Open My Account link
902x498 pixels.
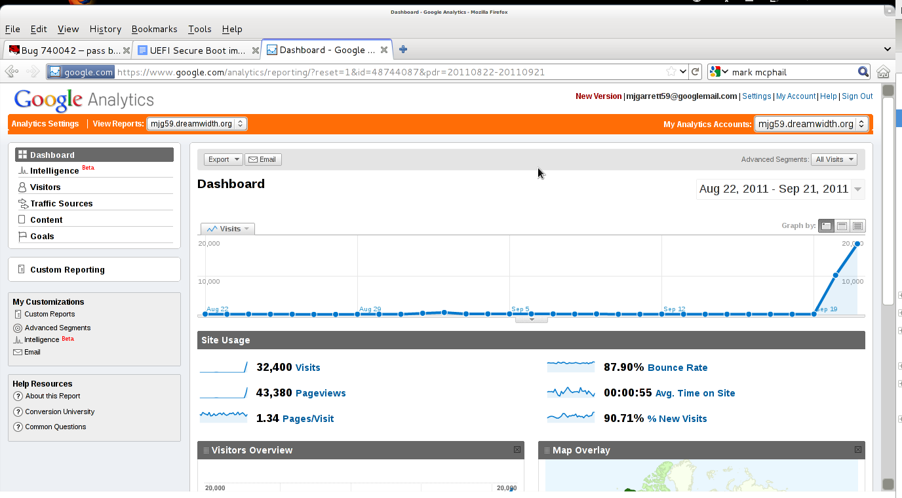tap(796, 96)
